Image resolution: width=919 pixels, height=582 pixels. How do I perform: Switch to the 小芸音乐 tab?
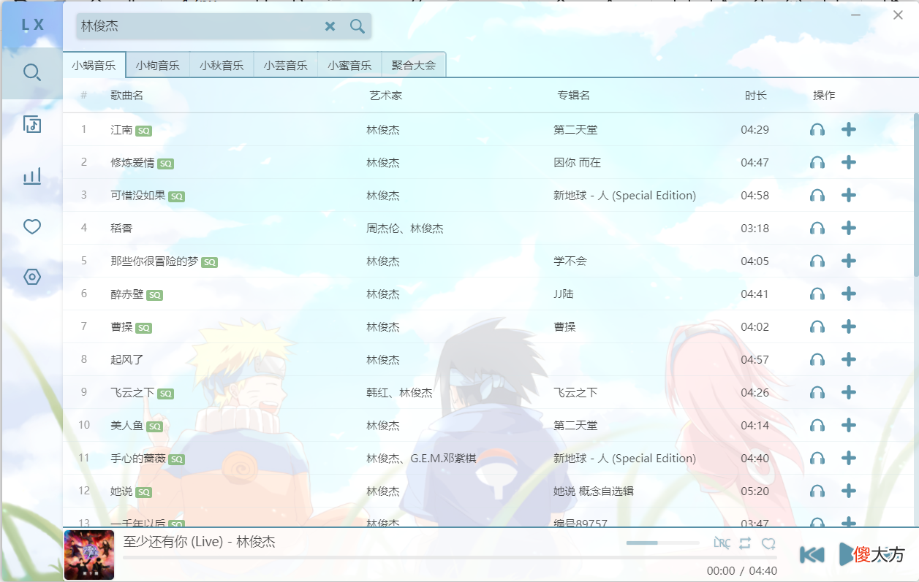(x=286, y=65)
